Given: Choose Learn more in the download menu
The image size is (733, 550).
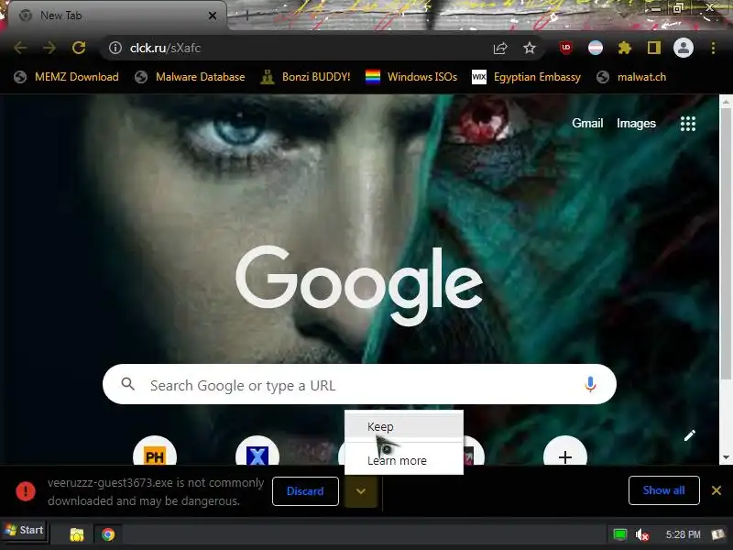Looking at the screenshot, I should tap(404, 460).
